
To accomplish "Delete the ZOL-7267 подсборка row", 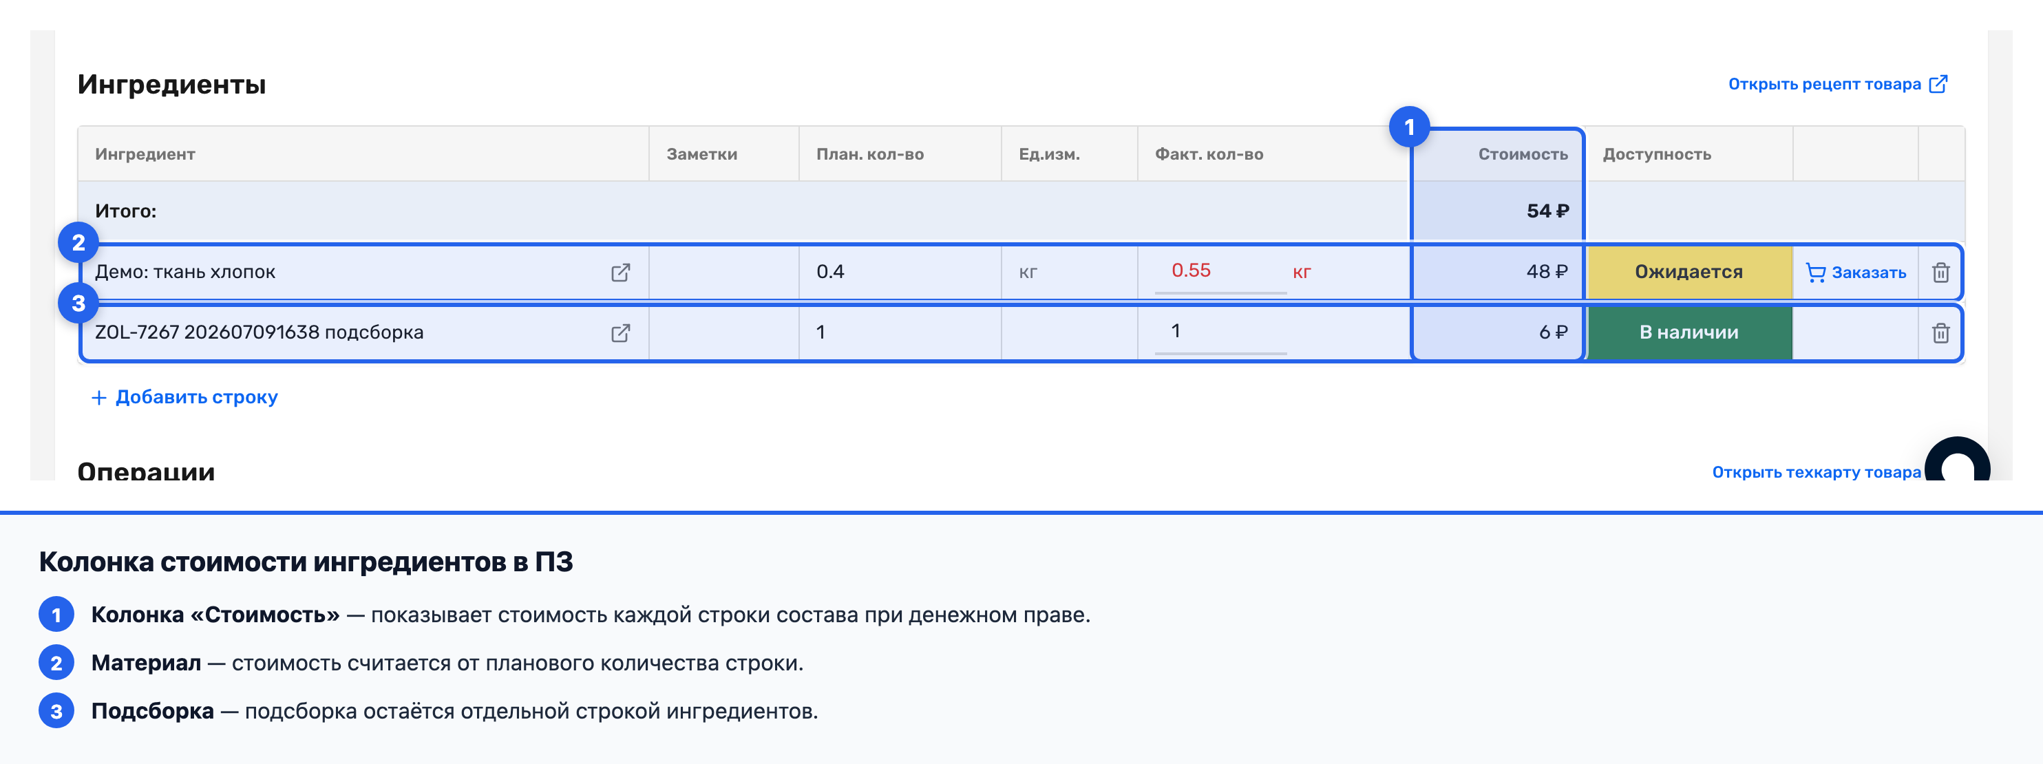I will [x=1940, y=332].
